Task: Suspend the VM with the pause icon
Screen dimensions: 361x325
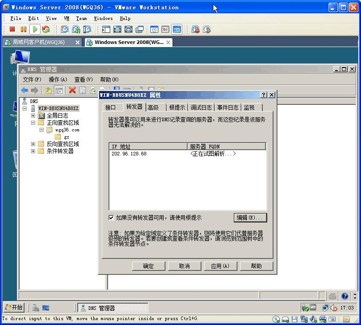Action: [x=24, y=29]
